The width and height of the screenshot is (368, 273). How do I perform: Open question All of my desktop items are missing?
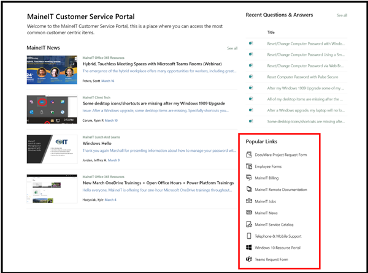tap(305, 99)
